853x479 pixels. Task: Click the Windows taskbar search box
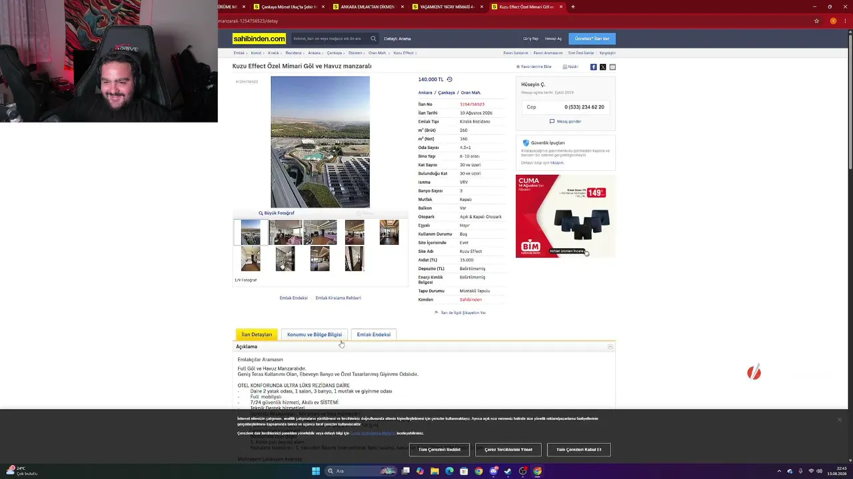[x=361, y=471]
